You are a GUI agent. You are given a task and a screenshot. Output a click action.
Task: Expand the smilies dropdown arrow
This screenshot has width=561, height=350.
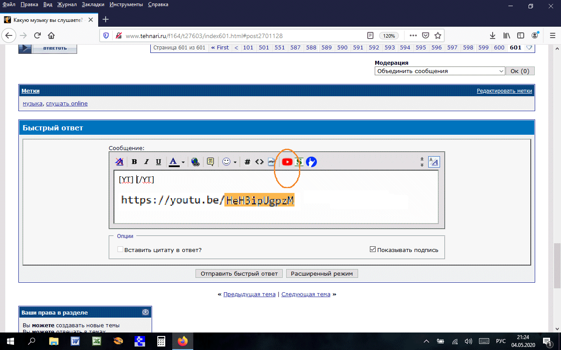tap(235, 162)
